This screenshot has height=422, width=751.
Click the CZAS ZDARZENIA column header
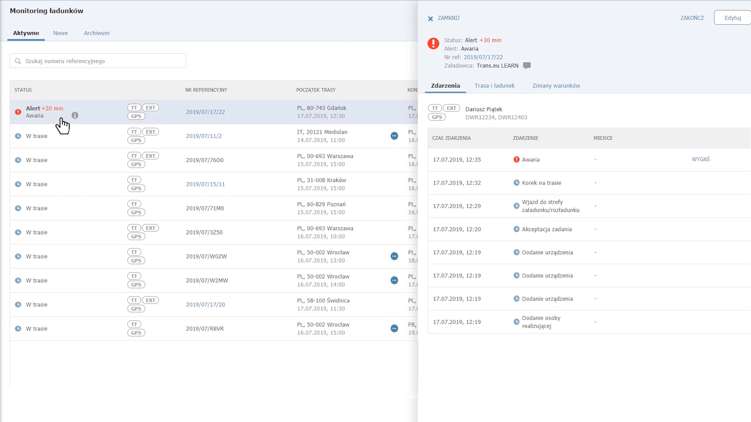click(451, 138)
